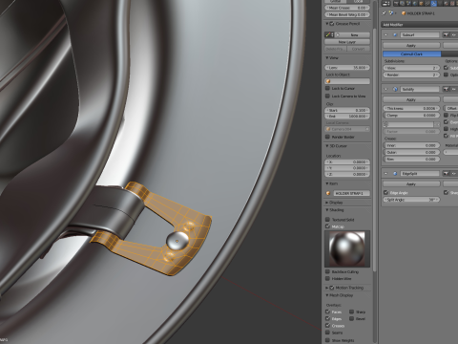
Task: Toggle the Matcap checkbox under Shading
Action: coord(327,226)
